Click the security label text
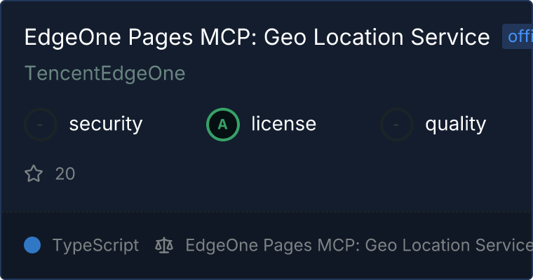This screenshot has height=280, width=533. (106, 125)
